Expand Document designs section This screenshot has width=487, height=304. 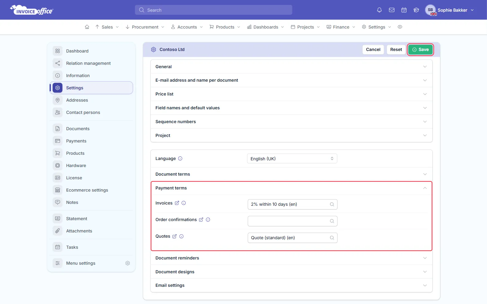coord(291,272)
